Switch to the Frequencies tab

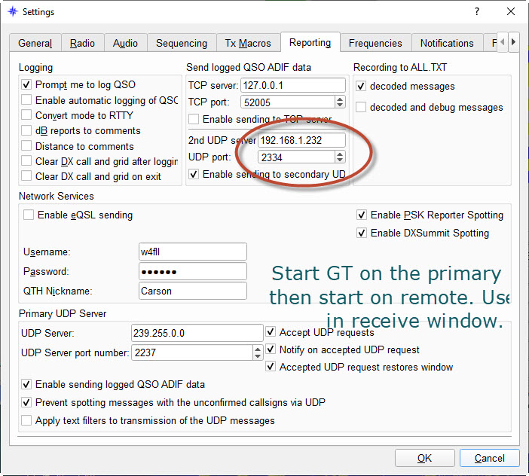pos(375,43)
